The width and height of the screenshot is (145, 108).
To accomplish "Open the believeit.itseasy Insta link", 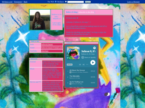I will click(x=47, y=45).
